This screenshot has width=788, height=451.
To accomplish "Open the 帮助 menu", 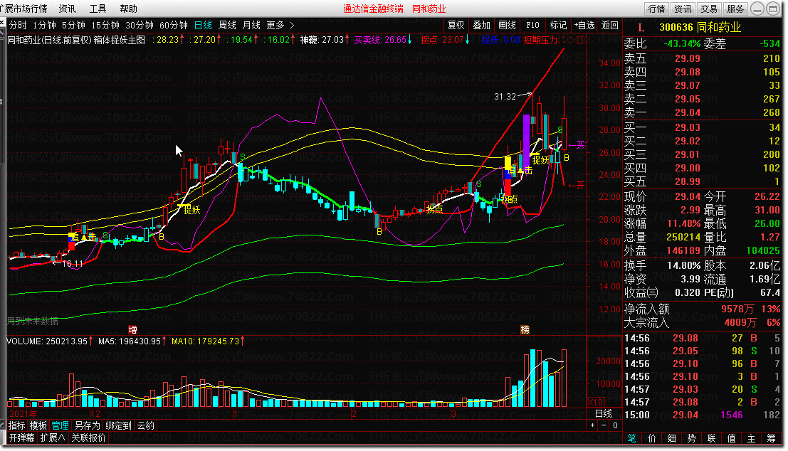I will 128,9.
